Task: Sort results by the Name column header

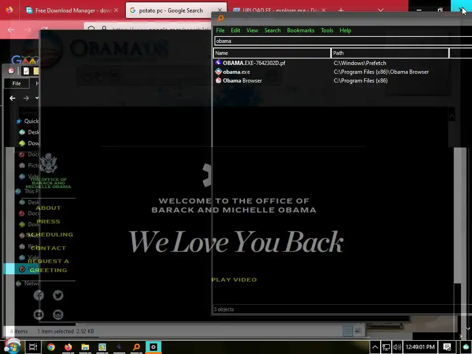Action: (x=272, y=53)
